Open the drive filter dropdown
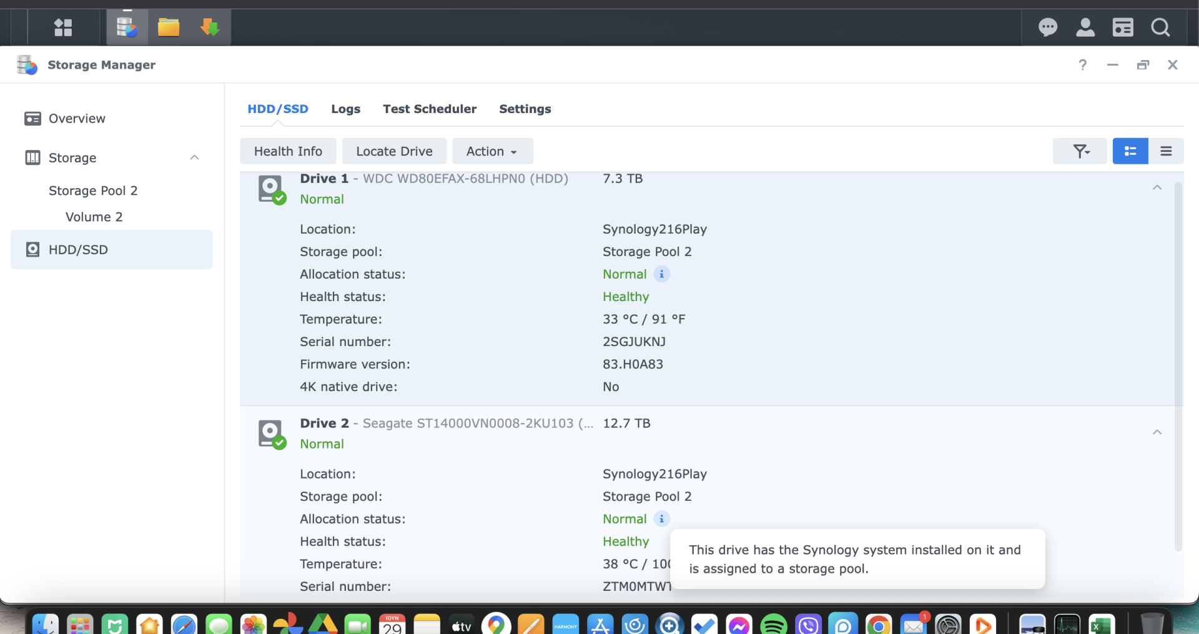1199x634 pixels. tap(1080, 151)
